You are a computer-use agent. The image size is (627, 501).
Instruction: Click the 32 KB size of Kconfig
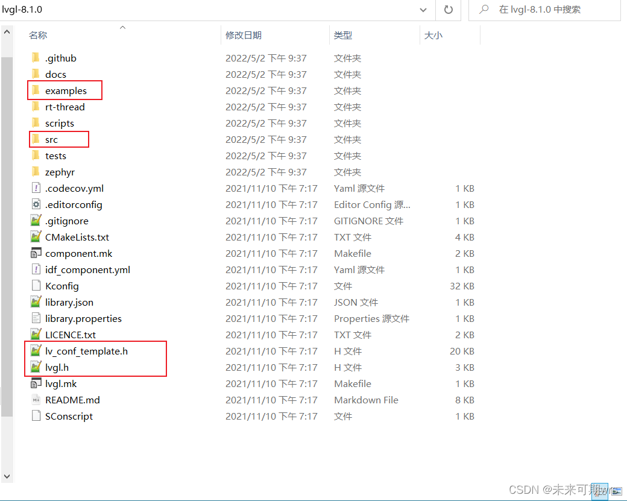[x=462, y=286]
